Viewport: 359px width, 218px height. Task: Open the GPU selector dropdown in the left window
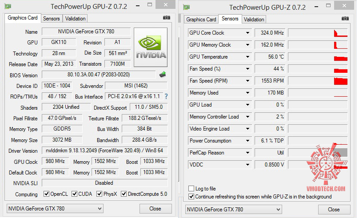(55, 209)
